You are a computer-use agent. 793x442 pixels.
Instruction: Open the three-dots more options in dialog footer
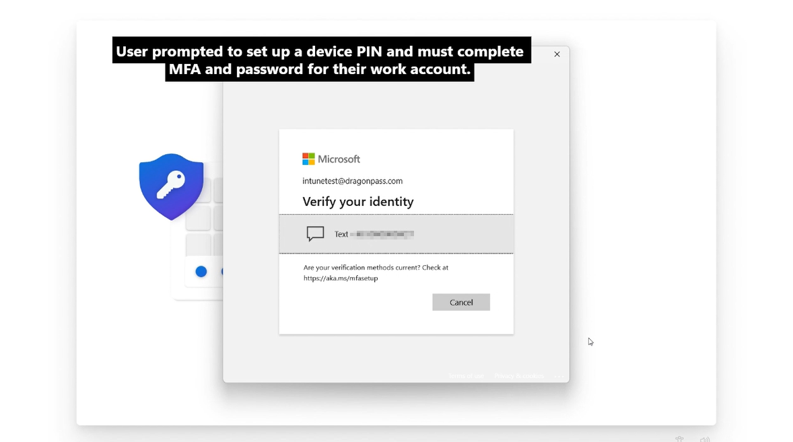(559, 376)
